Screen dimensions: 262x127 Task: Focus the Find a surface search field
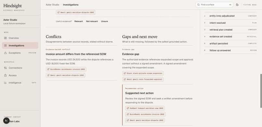pyautogui.click(x=215, y=5)
